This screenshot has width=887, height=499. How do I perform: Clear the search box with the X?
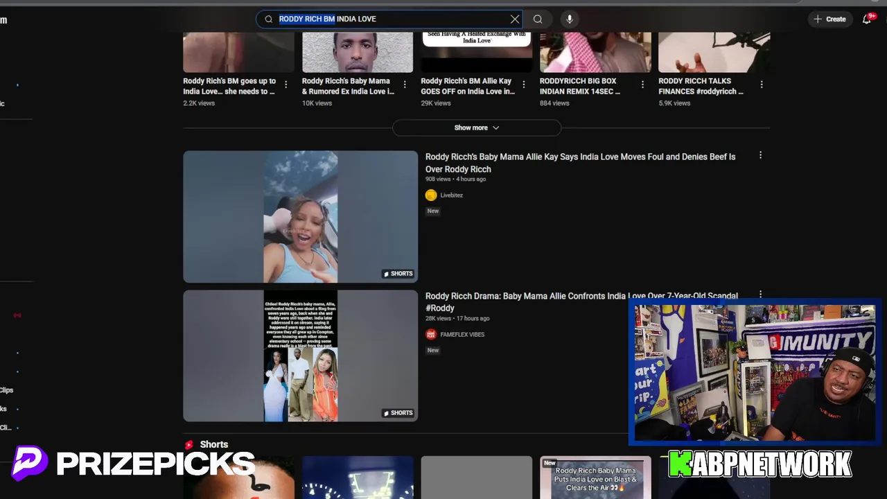(515, 19)
